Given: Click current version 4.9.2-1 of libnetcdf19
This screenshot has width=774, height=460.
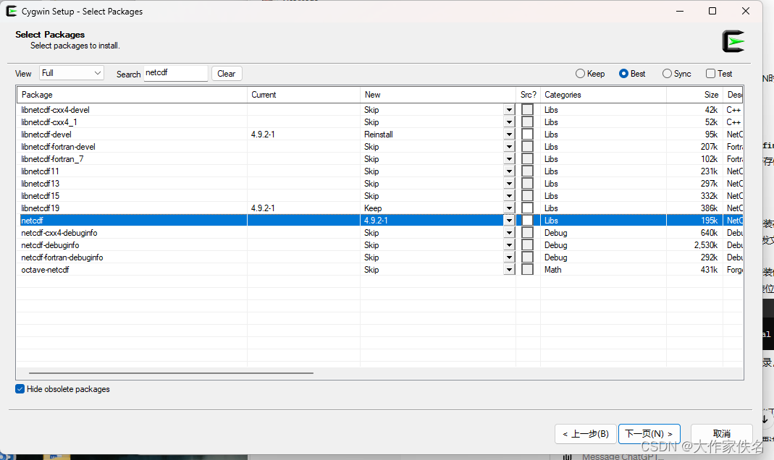Looking at the screenshot, I should click(x=263, y=208).
